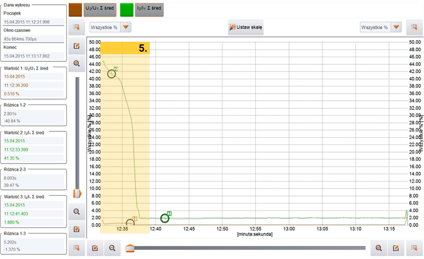424x259 pixels.
Task: Open the edit scale icon above left zoom tool
Action: click(76, 46)
